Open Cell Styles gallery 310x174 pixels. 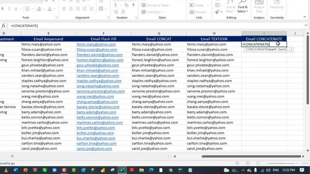click(x=153, y=12)
